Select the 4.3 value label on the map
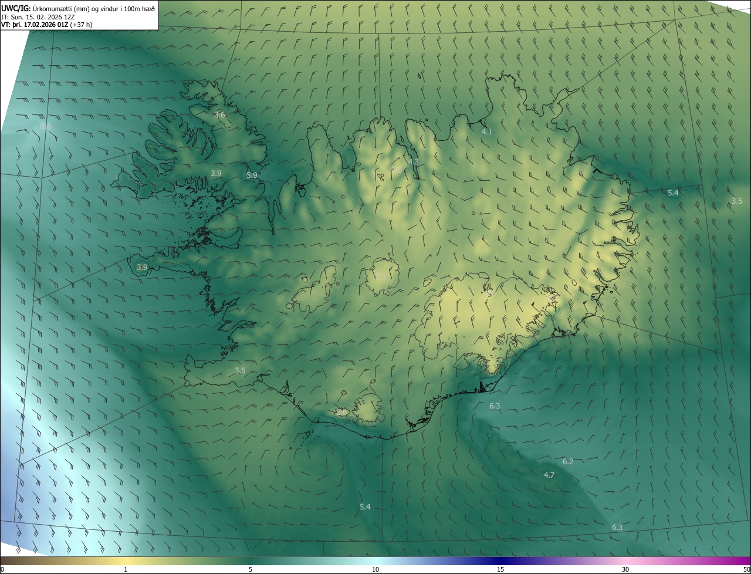This screenshot has width=751, height=574. (414, 161)
